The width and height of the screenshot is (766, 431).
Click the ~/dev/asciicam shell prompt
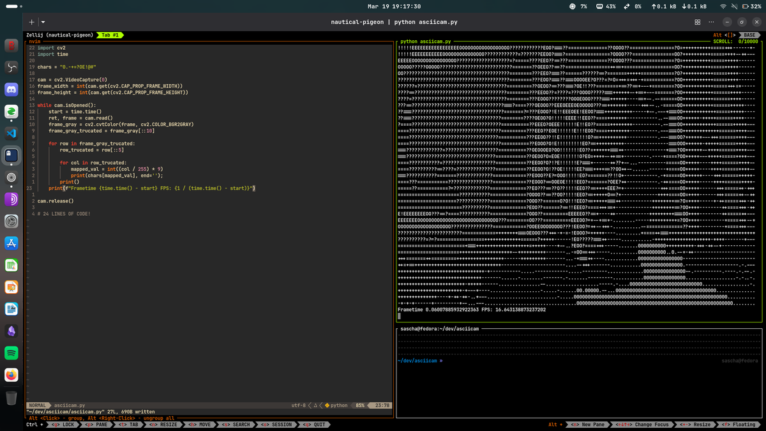click(419, 361)
